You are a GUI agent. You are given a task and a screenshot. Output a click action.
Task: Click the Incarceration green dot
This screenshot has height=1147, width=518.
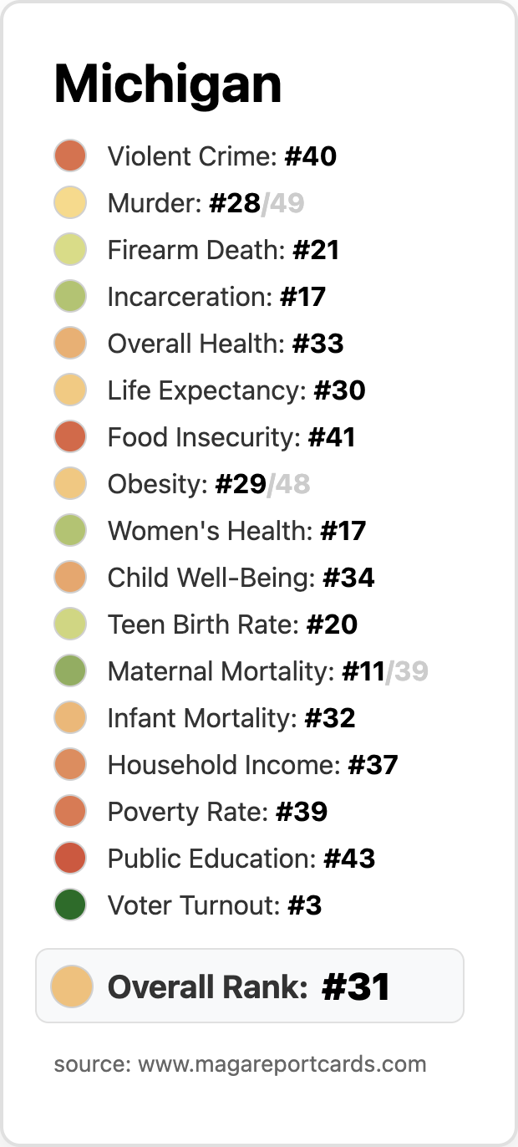70,297
